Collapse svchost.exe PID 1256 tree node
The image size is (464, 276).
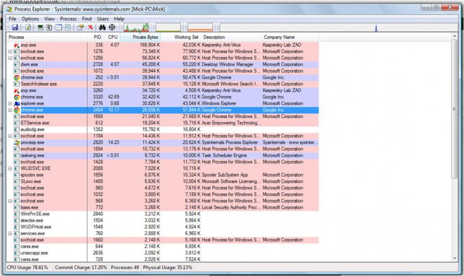click(10, 58)
